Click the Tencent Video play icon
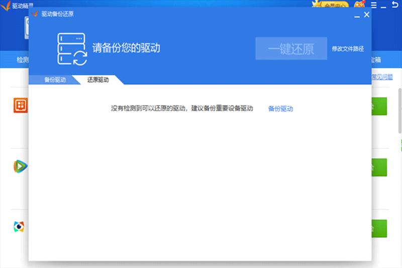This screenshot has height=268, width=402. tap(20, 166)
